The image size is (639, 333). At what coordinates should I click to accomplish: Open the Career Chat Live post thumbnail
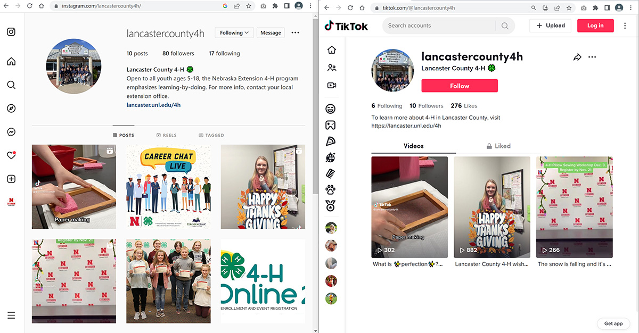tap(168, 187)
